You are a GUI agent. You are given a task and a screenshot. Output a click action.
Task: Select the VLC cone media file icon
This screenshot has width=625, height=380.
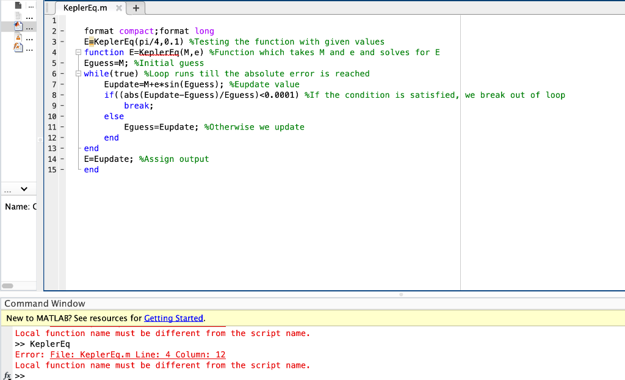[18, 37]
